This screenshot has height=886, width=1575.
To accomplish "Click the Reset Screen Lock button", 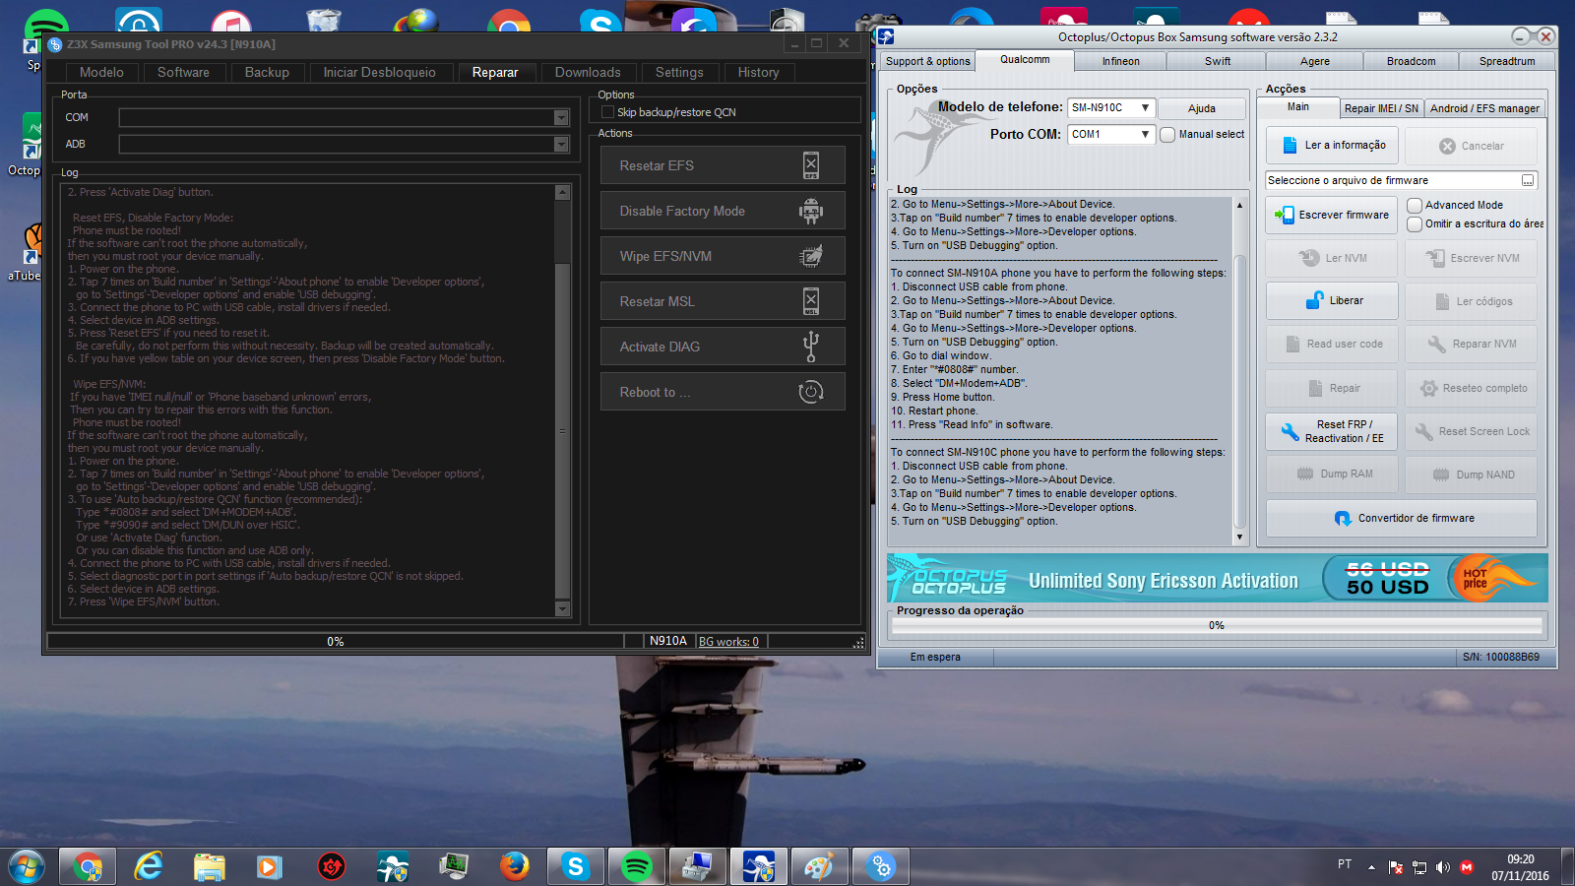I will 1471,431.
